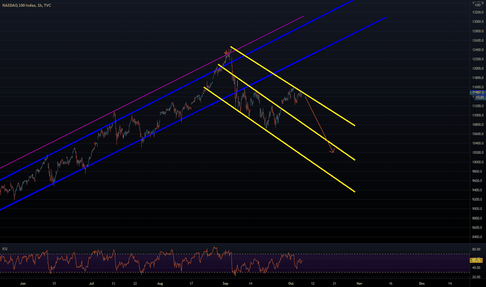Click the RSI 40.00 scale label
Image resolution: width=486 pixels, height=287 pixels.
pyautogui.click(x=476, y=268)
